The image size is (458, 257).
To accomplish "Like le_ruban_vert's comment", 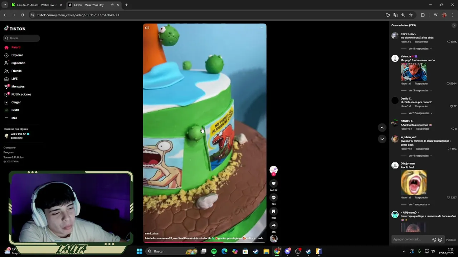I will click(x=449, y=149).
